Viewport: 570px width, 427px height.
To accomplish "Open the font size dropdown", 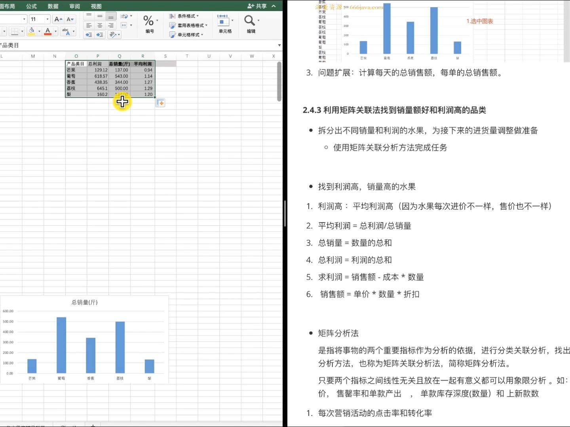I will coord(46,19).
